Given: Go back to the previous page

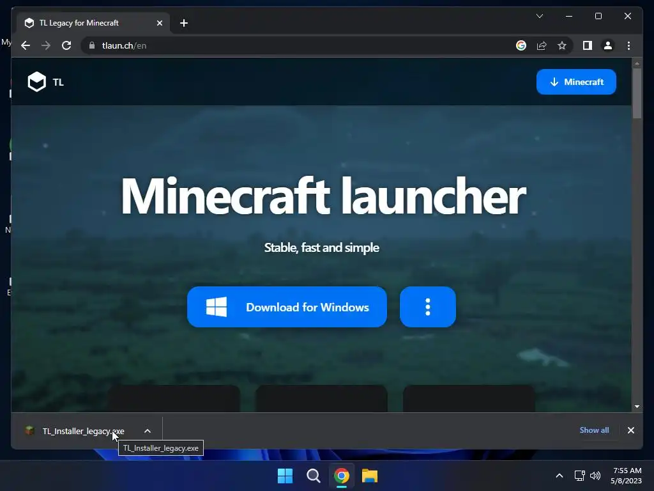Looking at the screenshot, I should pyautogui.click(x=26, y=45).
